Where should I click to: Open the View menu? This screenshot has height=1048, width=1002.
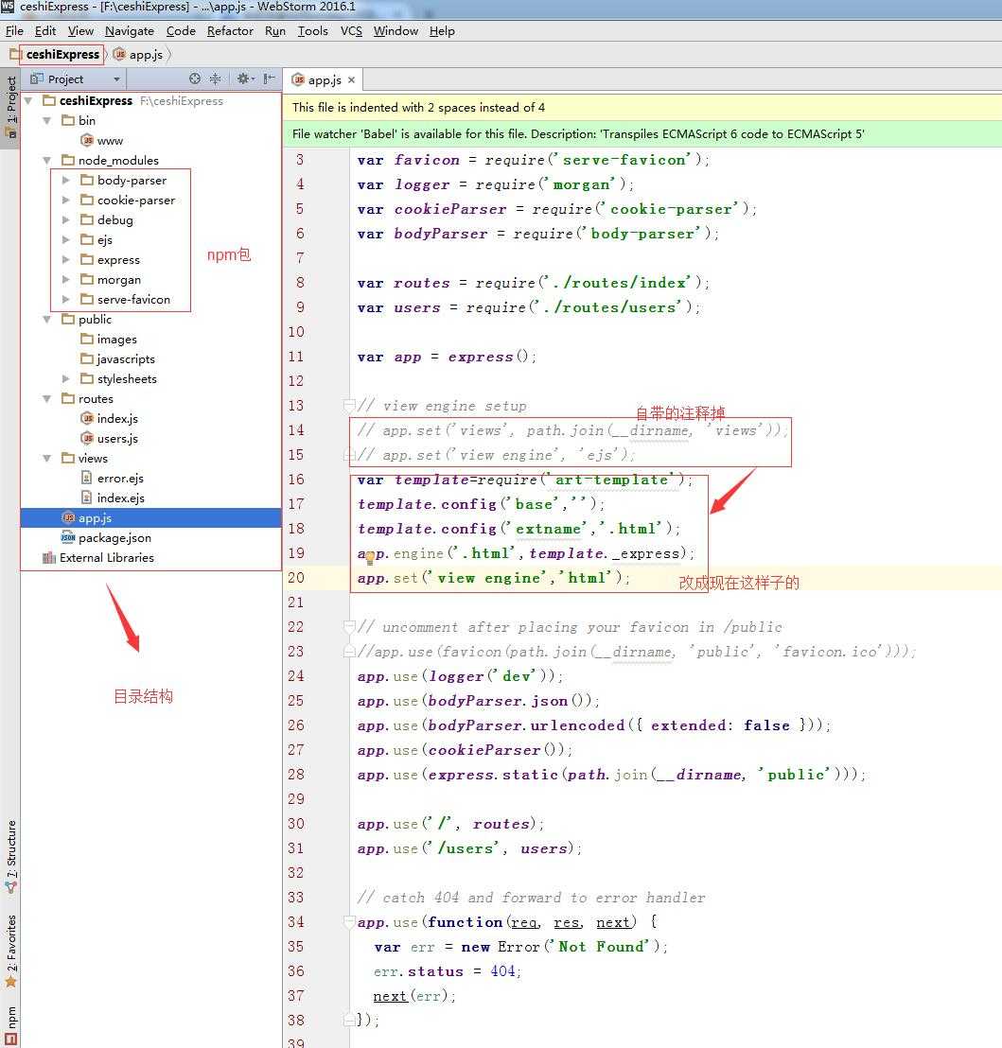point(80,31)
